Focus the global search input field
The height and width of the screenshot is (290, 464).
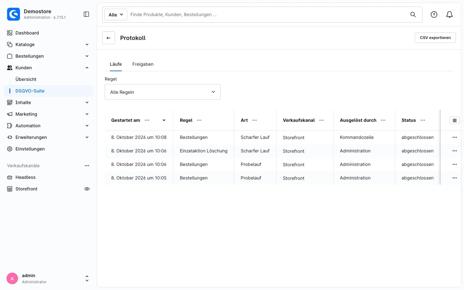point(267,15)
